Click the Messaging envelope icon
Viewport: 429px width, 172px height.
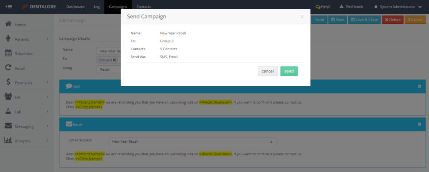pyautogui.click(x=8, y=126)
